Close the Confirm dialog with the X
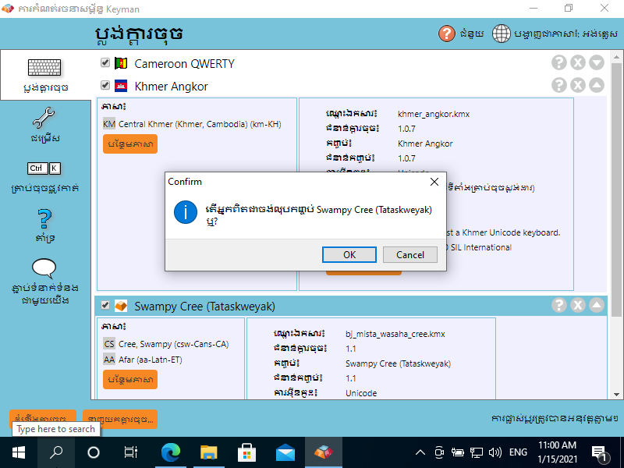This screenshot has width=624, height=468. (434, 182)
